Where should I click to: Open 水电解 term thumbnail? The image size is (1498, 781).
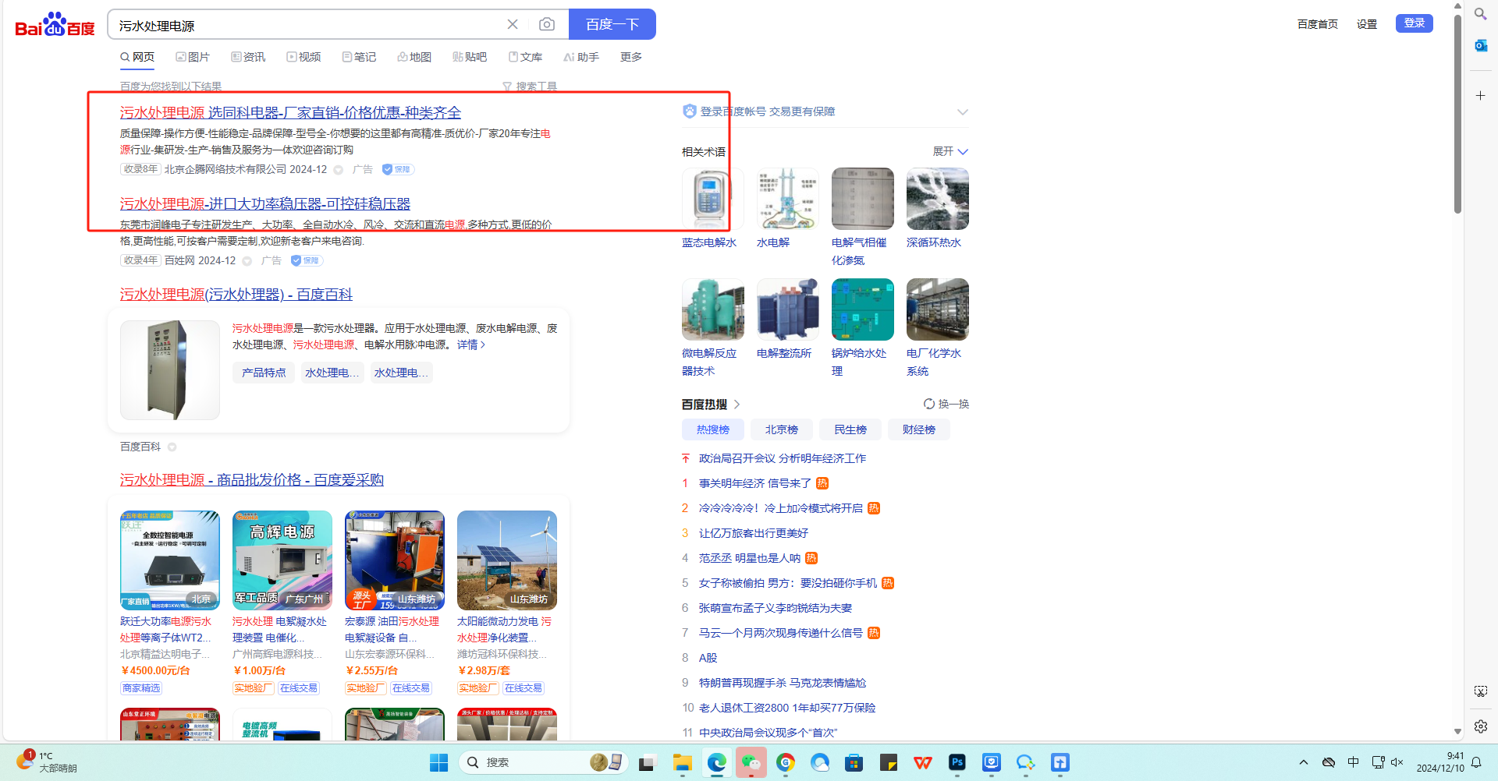787,199
